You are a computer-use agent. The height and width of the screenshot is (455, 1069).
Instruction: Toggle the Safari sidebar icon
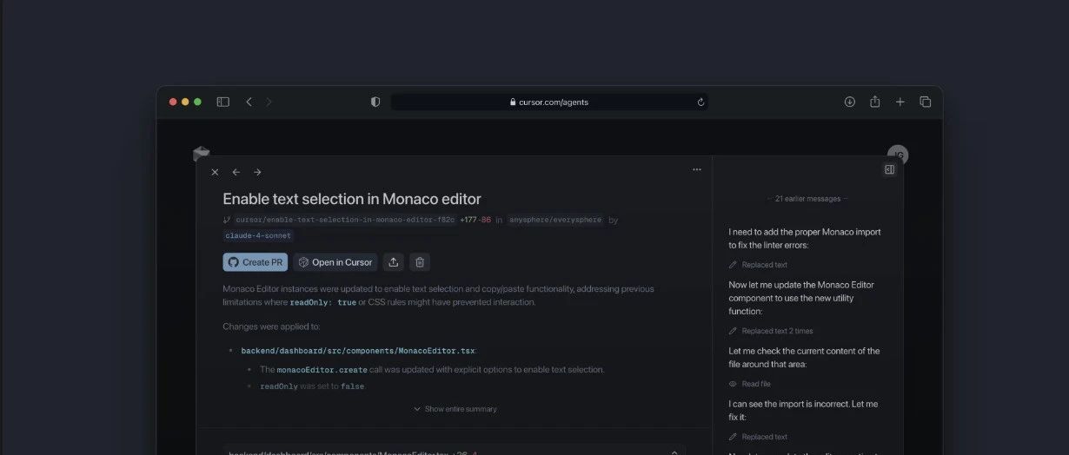(x=222, y=102)
